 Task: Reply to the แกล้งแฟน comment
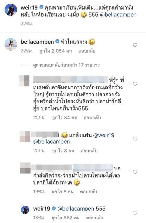pyautogui.click(x=89, y=151)
